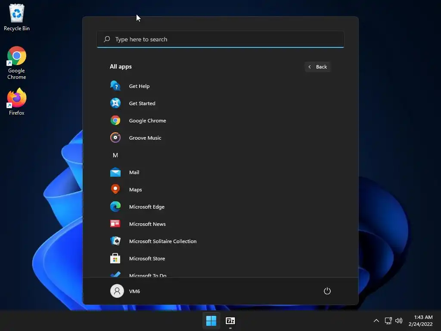Click the power icon in Start menu

click(327, 291)
